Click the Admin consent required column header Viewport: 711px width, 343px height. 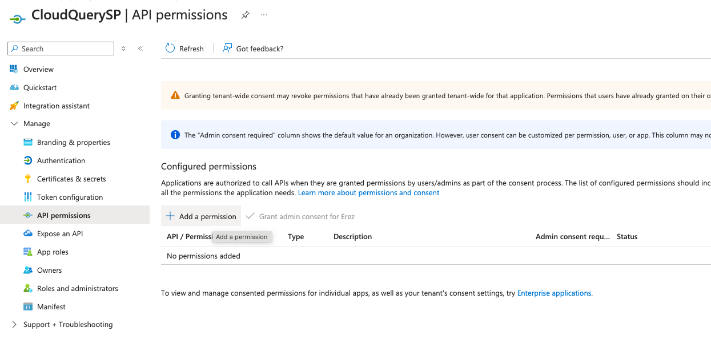573,236
